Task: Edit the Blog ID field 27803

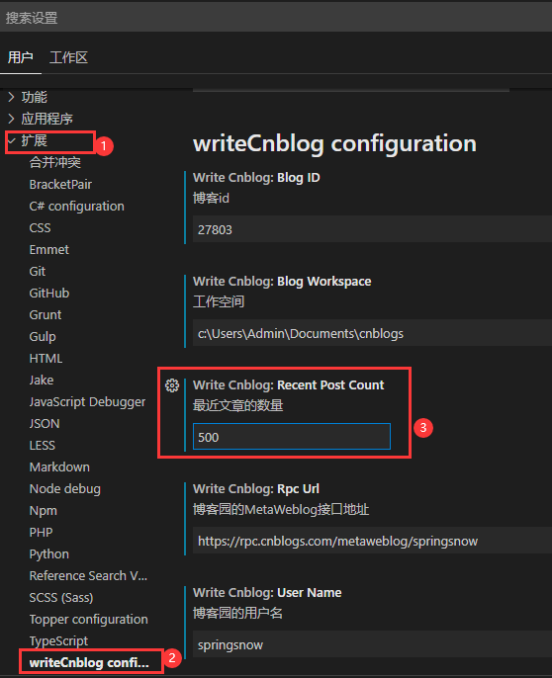Action: click(x=372, y=229)
